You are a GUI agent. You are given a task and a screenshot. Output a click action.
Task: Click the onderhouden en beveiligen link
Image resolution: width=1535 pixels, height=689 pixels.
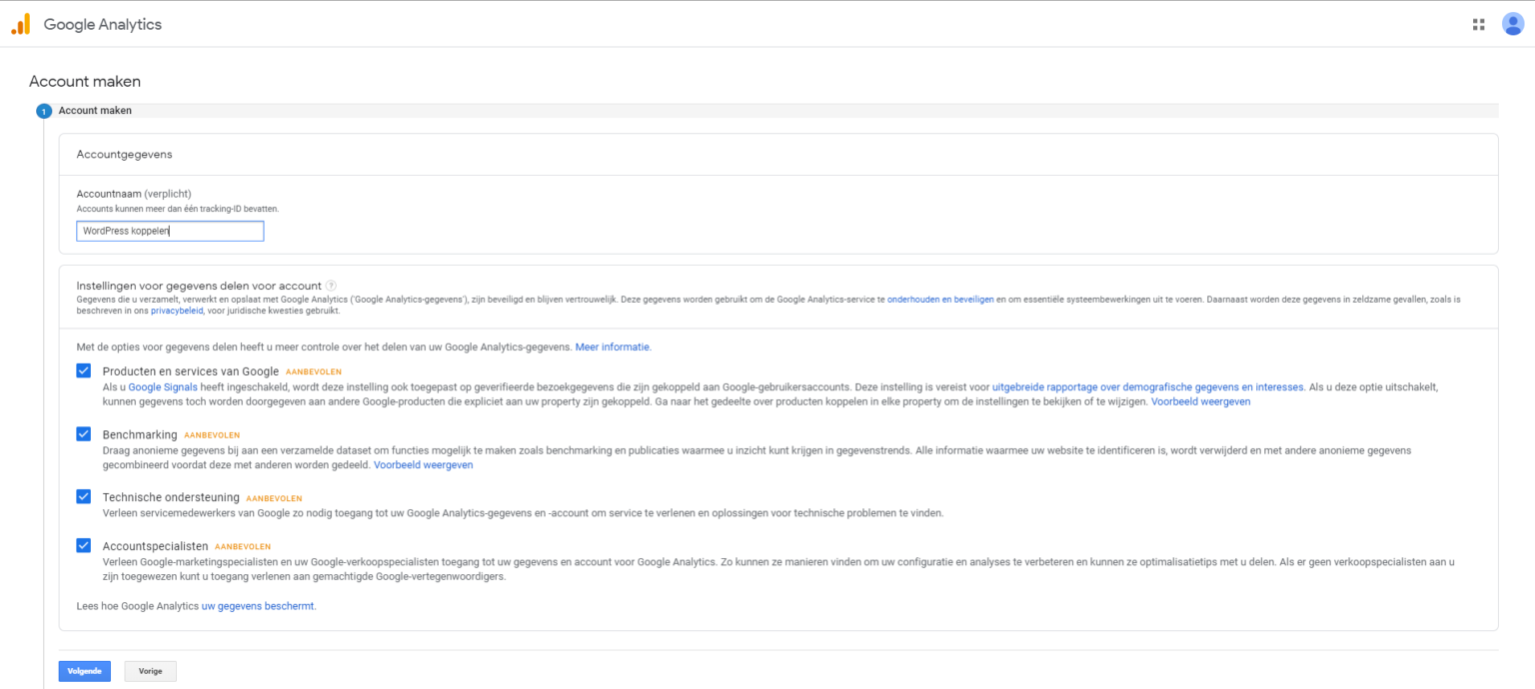pos(939,298)
